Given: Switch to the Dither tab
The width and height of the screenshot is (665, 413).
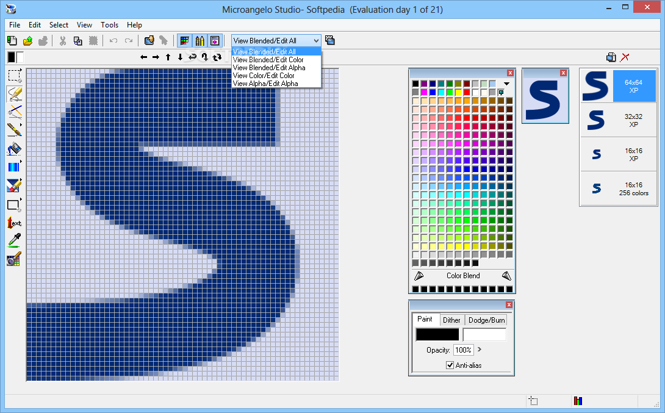Looking at the screenshot, I should [x=451, y=320].
